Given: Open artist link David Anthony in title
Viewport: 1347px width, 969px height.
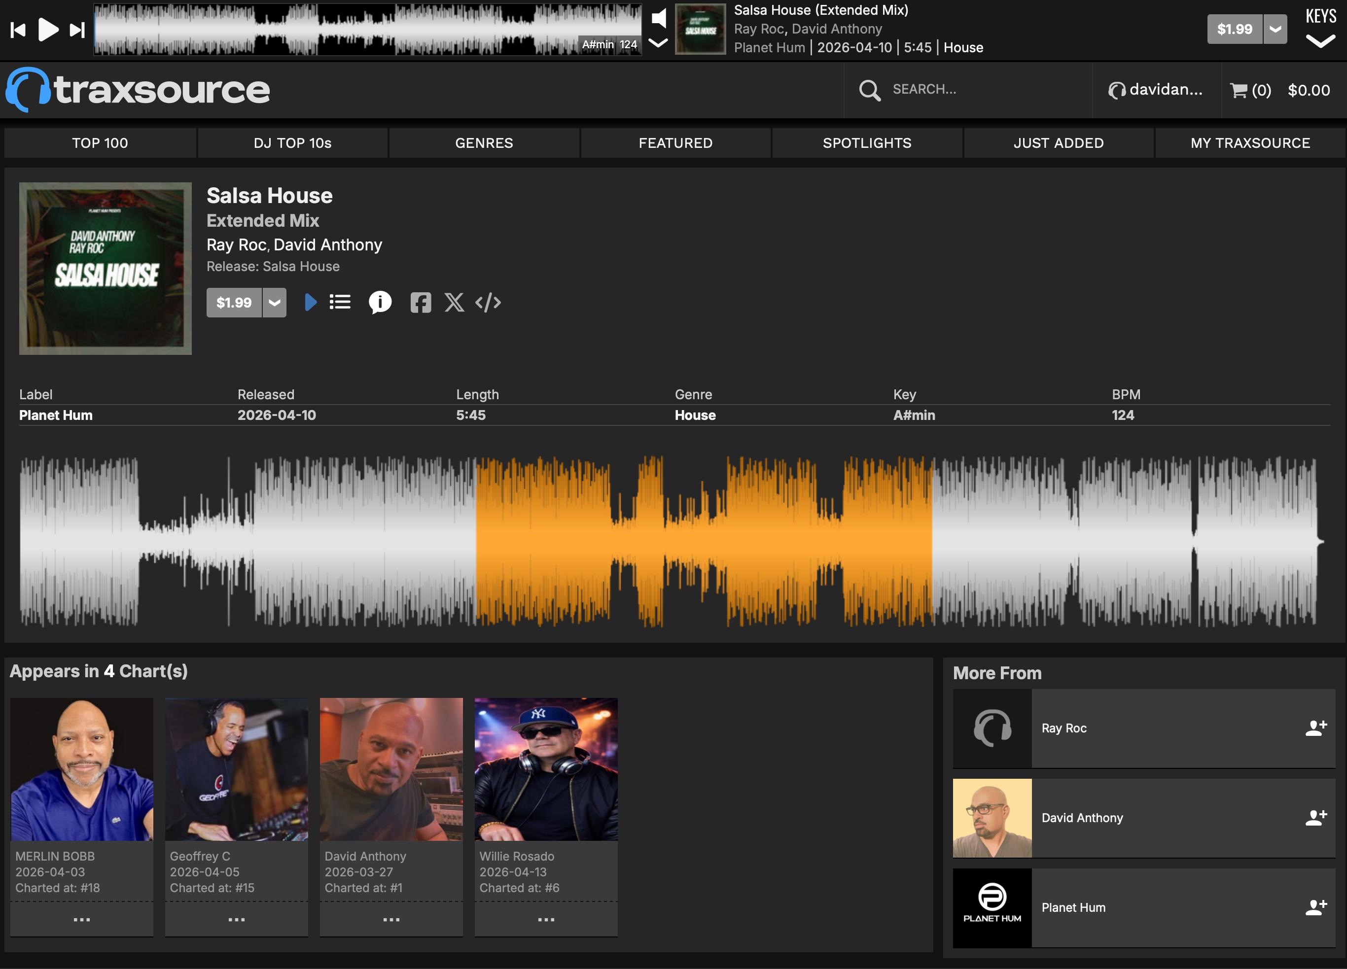Looking at the screenshot, I should (x=328, y=245).
